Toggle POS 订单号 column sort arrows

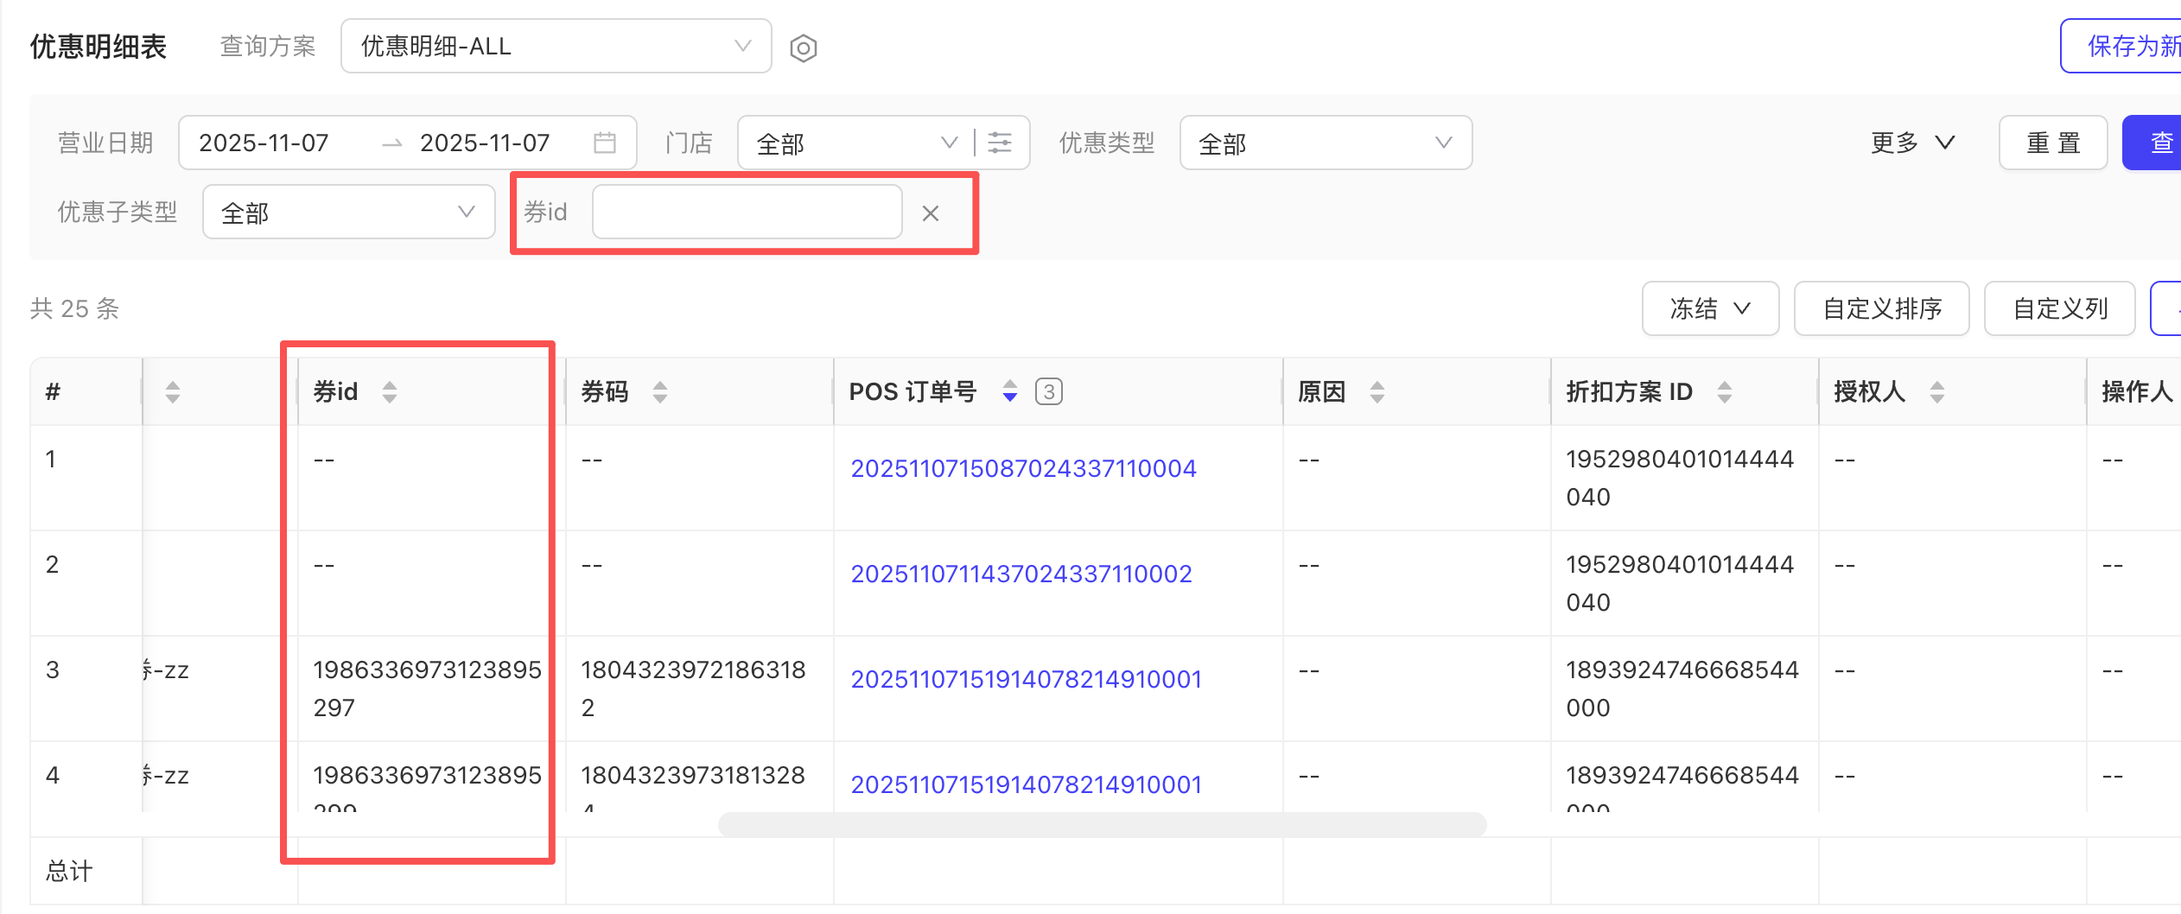pyautogui.click(x=1009, y=391)
